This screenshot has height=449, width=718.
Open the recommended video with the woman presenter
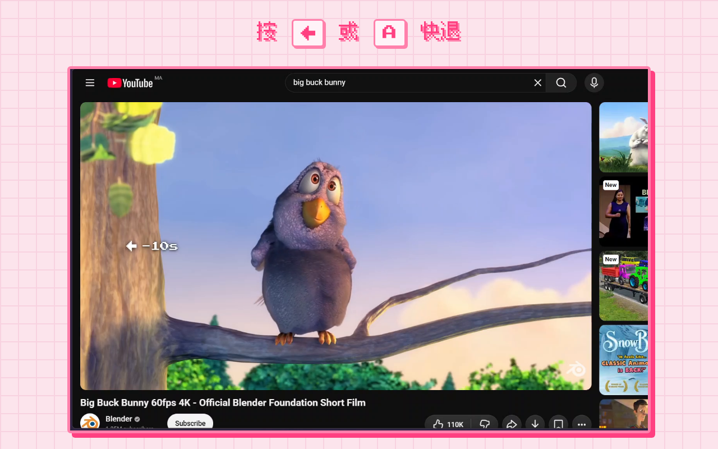623,212
